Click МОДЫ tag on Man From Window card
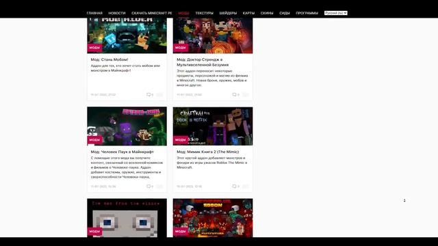 click(94, 232)
